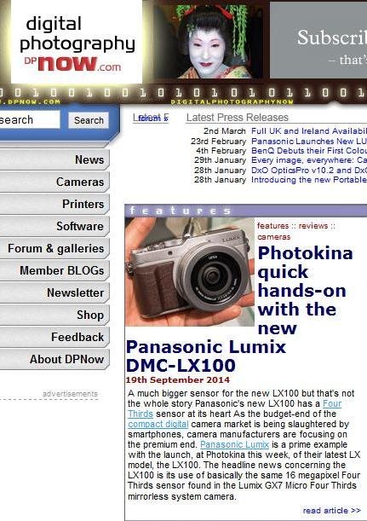Click the digital photography DPNow.com logo
This screenshot has width=367, height=521.
click(77, 41)
